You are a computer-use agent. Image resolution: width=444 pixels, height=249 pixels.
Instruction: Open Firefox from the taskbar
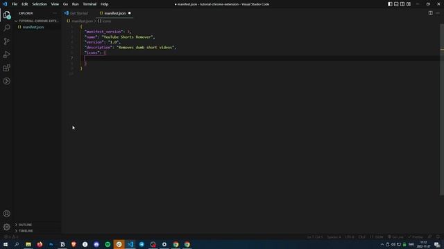click(x=40, y=244)
